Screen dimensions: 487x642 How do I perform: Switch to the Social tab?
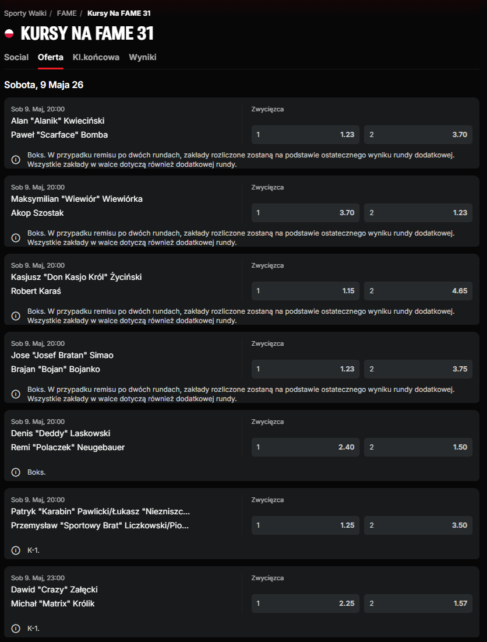[16, 57]
